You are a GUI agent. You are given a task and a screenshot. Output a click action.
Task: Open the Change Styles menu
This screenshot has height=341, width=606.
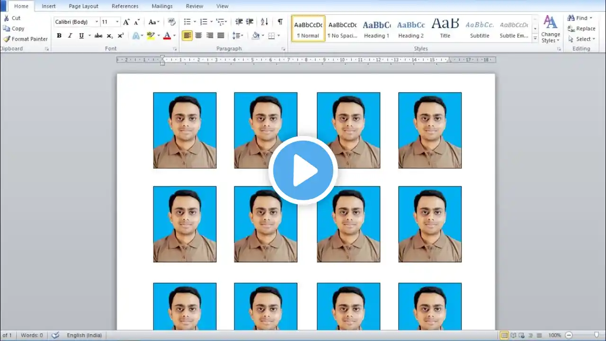click(x=550, y=29)
